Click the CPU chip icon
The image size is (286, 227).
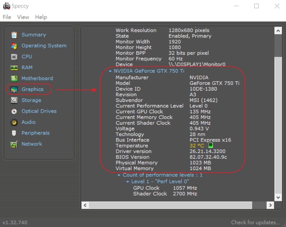[14, 57]
